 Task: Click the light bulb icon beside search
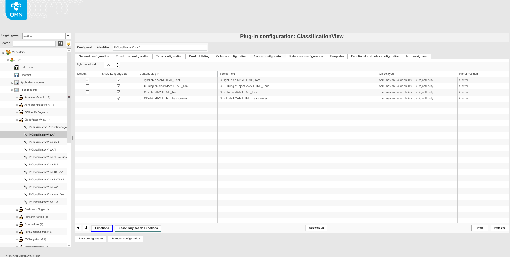pyautogui.click(x=68, y=44)
